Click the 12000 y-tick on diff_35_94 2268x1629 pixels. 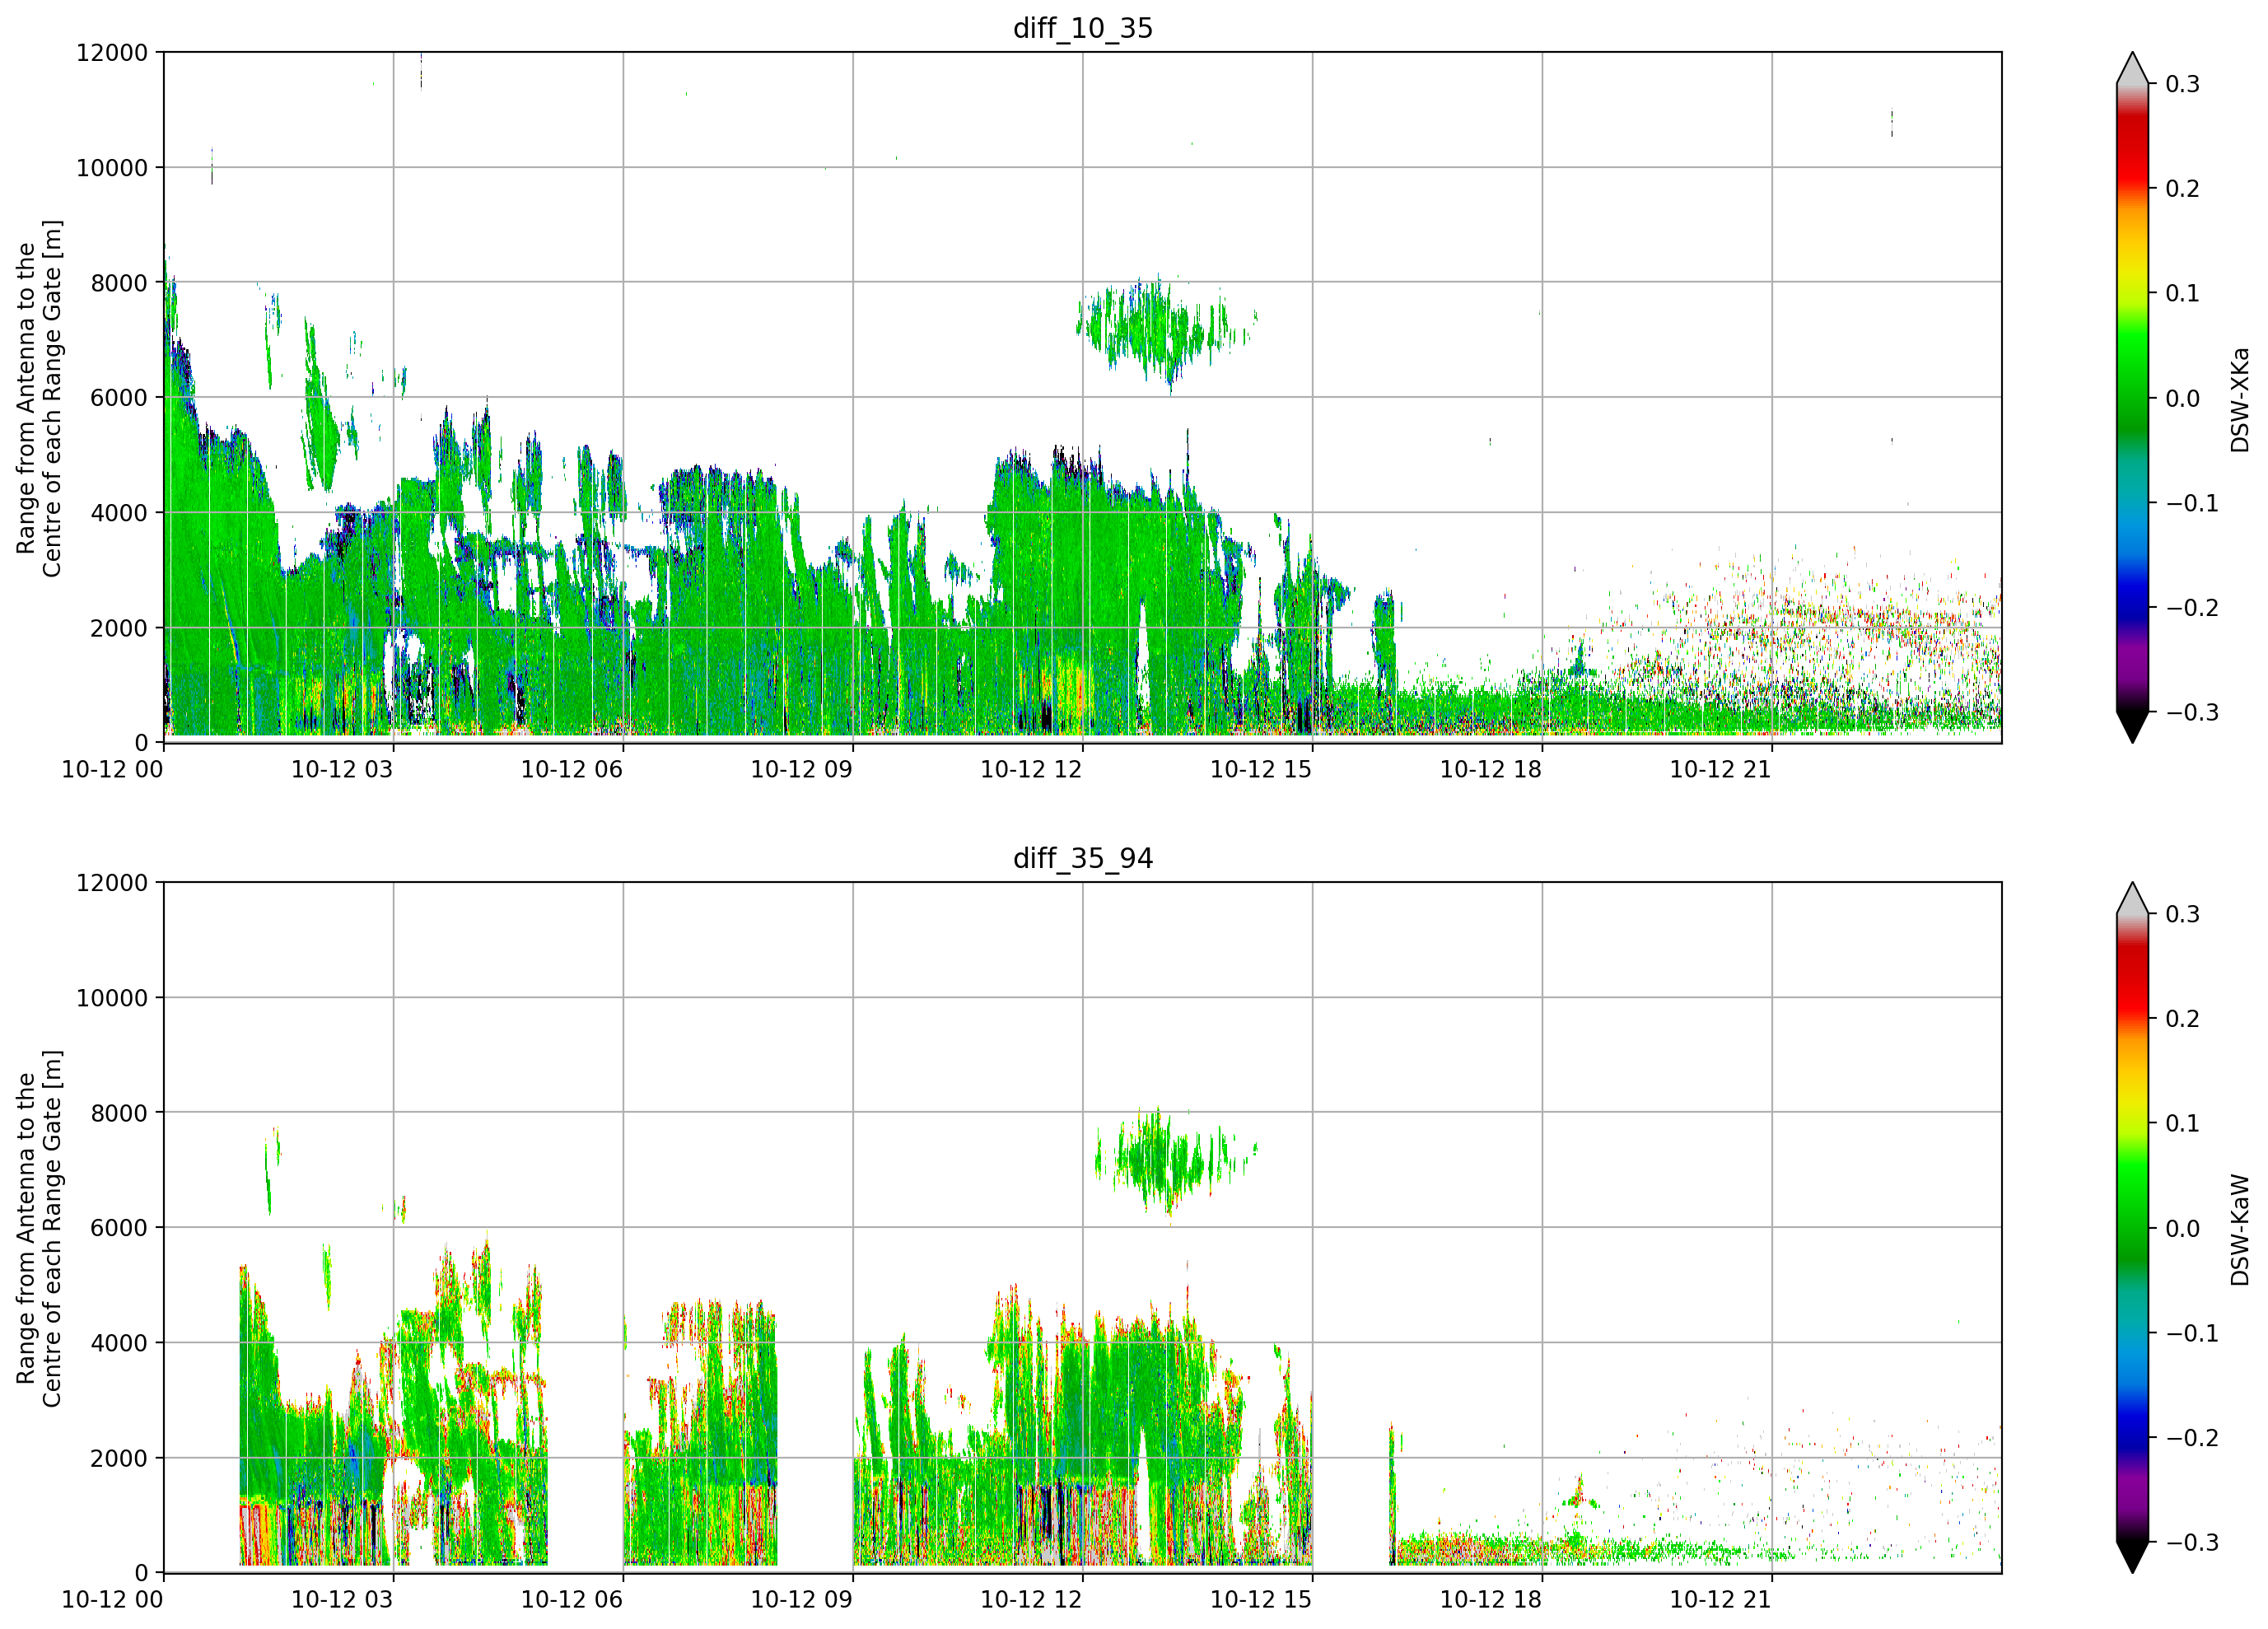(x=112, y=883)
